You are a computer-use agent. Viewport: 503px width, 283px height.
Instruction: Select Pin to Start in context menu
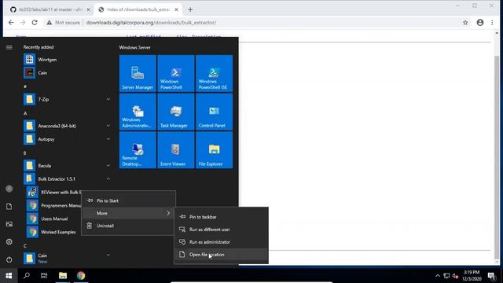point(128,200)
